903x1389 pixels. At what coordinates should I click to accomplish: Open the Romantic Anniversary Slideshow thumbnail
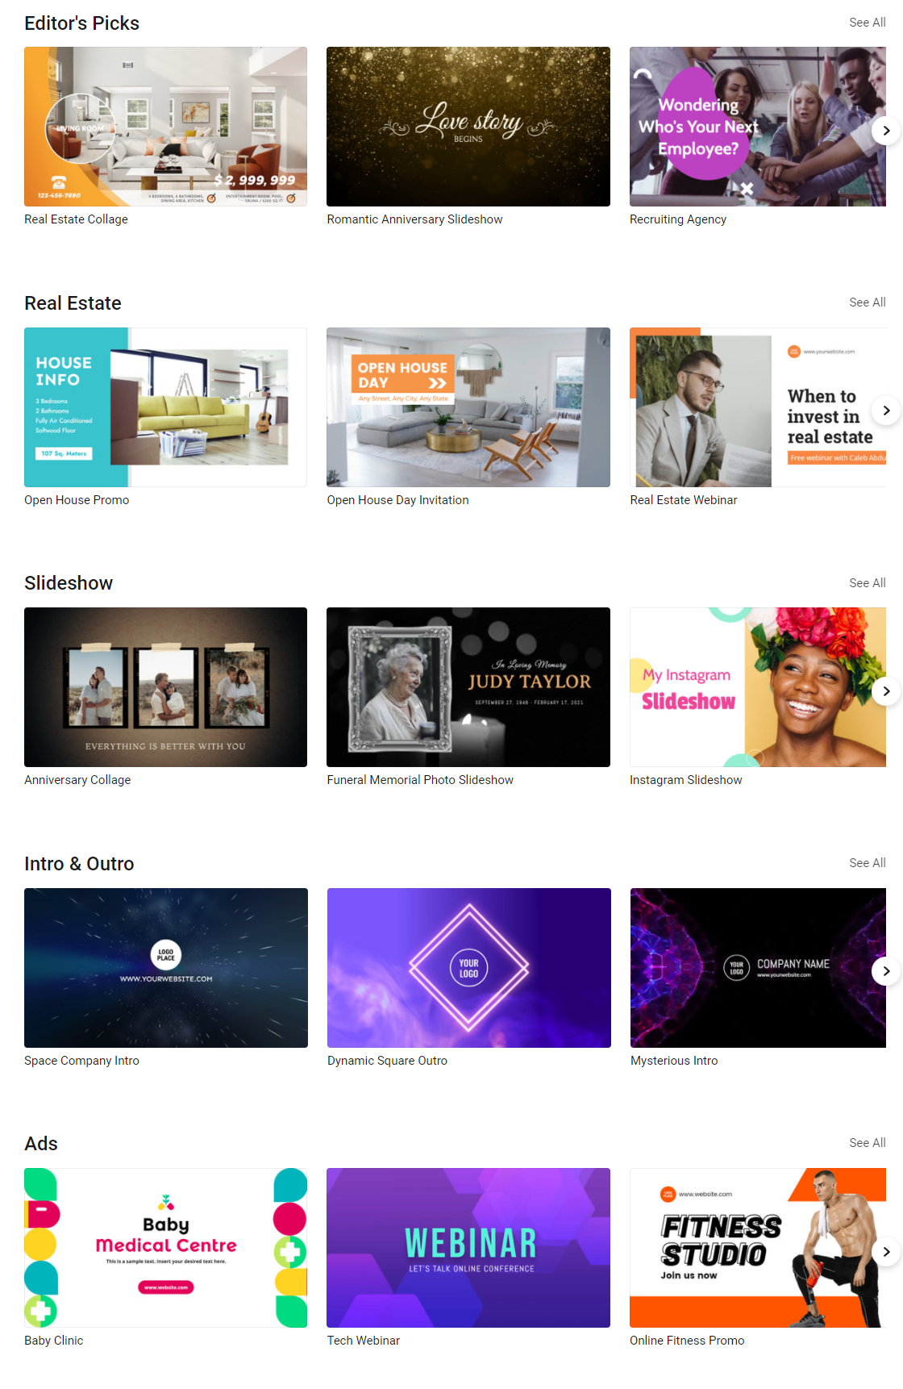click(468, 127)
